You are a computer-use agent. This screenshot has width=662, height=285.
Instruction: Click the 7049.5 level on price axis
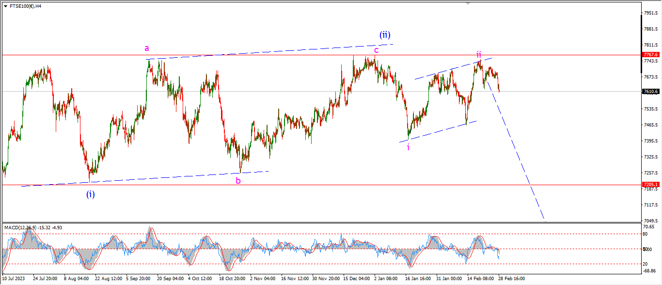pyautogui.click(x=650, y=220)
